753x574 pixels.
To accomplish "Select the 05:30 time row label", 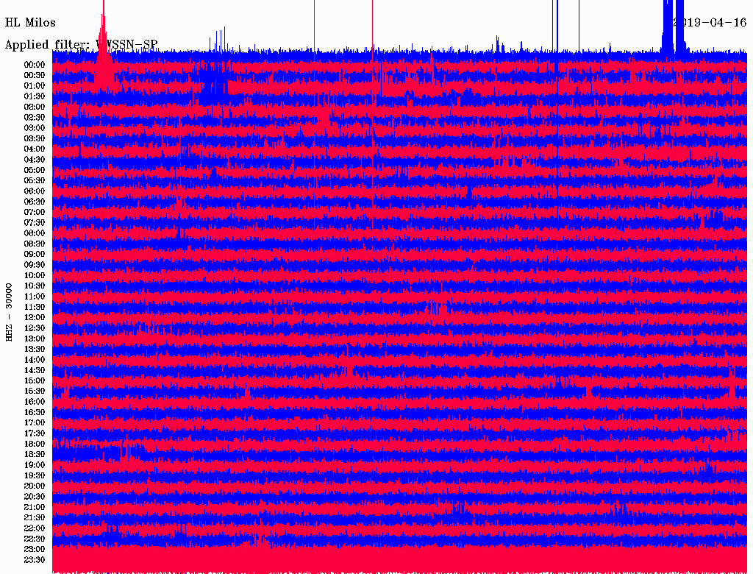I will tap(35, 180).
